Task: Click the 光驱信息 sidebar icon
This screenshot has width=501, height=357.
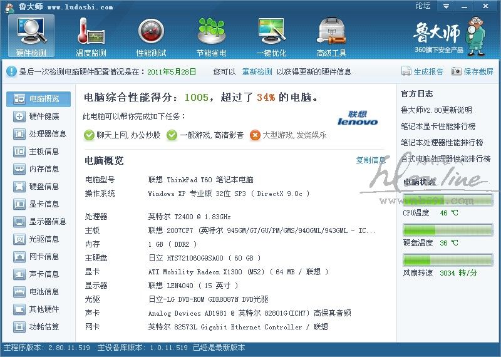Action: (x=19, y=239)
